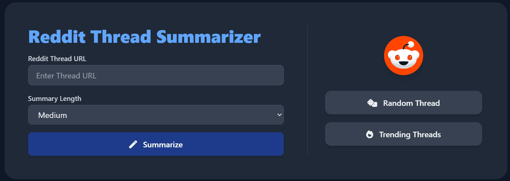Click the 'Summary Length' field label

(x=55, y=99)
